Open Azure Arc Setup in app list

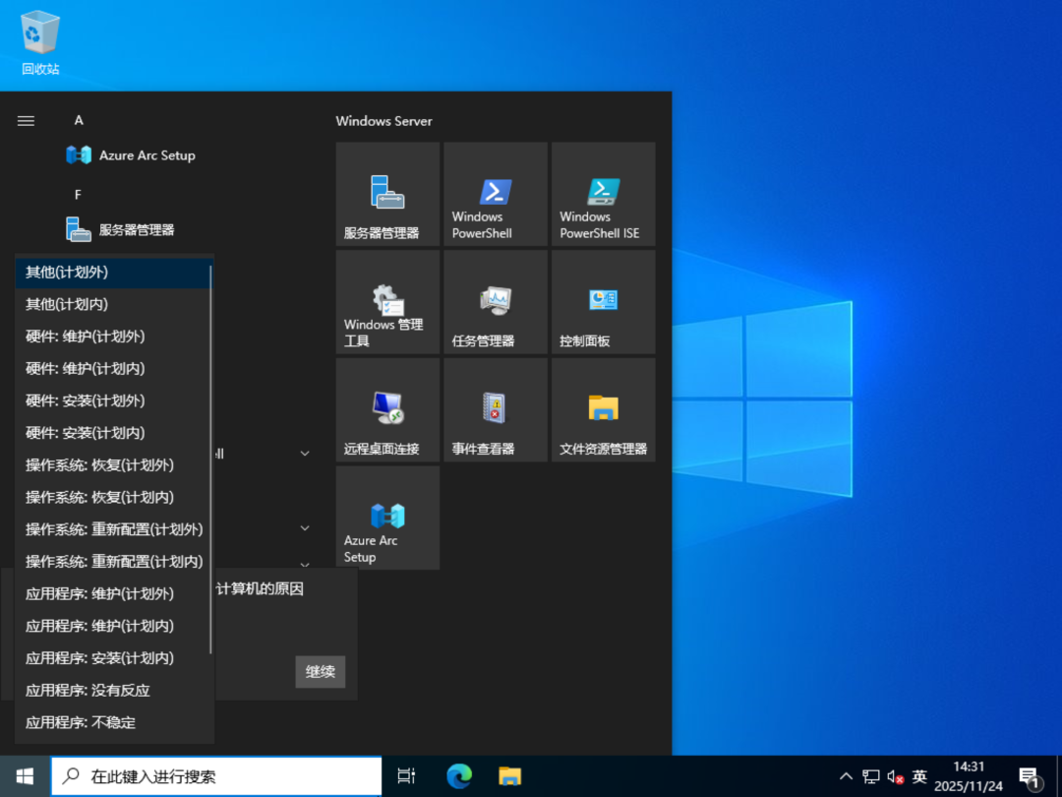131,155
